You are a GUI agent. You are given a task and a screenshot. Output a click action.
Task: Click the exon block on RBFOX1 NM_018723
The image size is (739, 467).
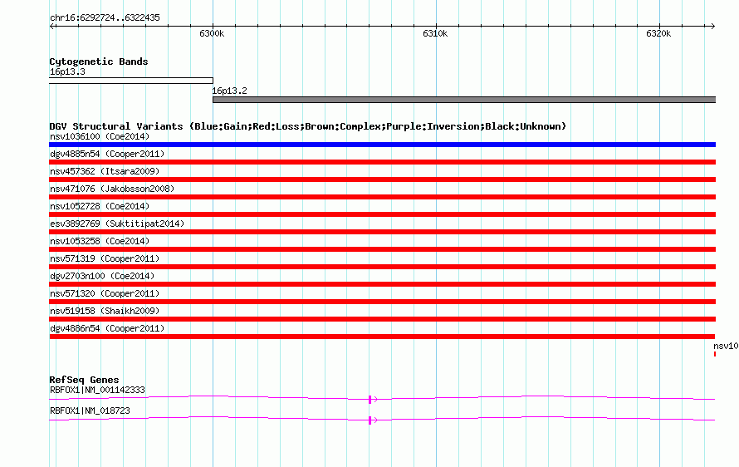(x=370, y=420)
